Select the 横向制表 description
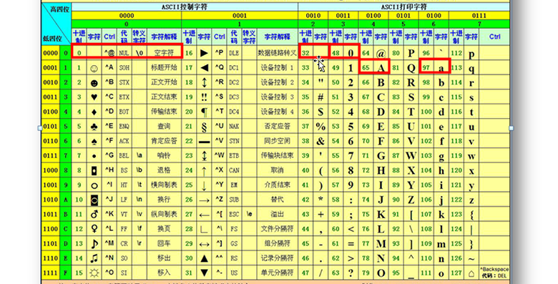The width and height of the screenshot is (558, 284). point(164,185)
